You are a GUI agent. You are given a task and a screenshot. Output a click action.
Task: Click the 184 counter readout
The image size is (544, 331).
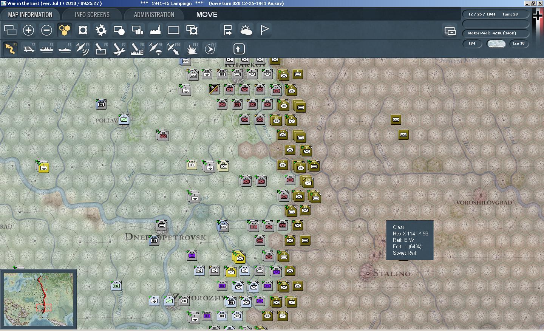(x=473, y=43)
